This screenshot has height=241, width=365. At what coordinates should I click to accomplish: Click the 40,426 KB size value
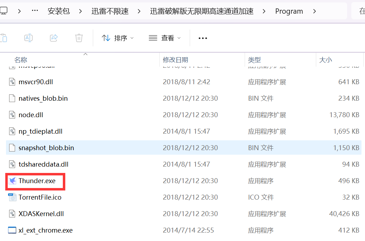[344, 214]
